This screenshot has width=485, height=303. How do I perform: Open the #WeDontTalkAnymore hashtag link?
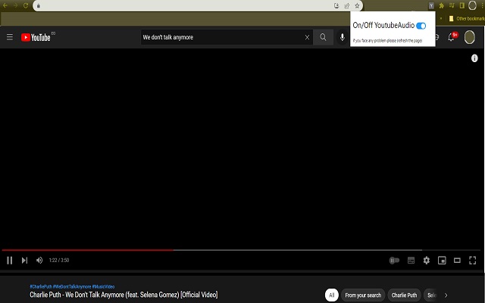[x=72, y=286]
